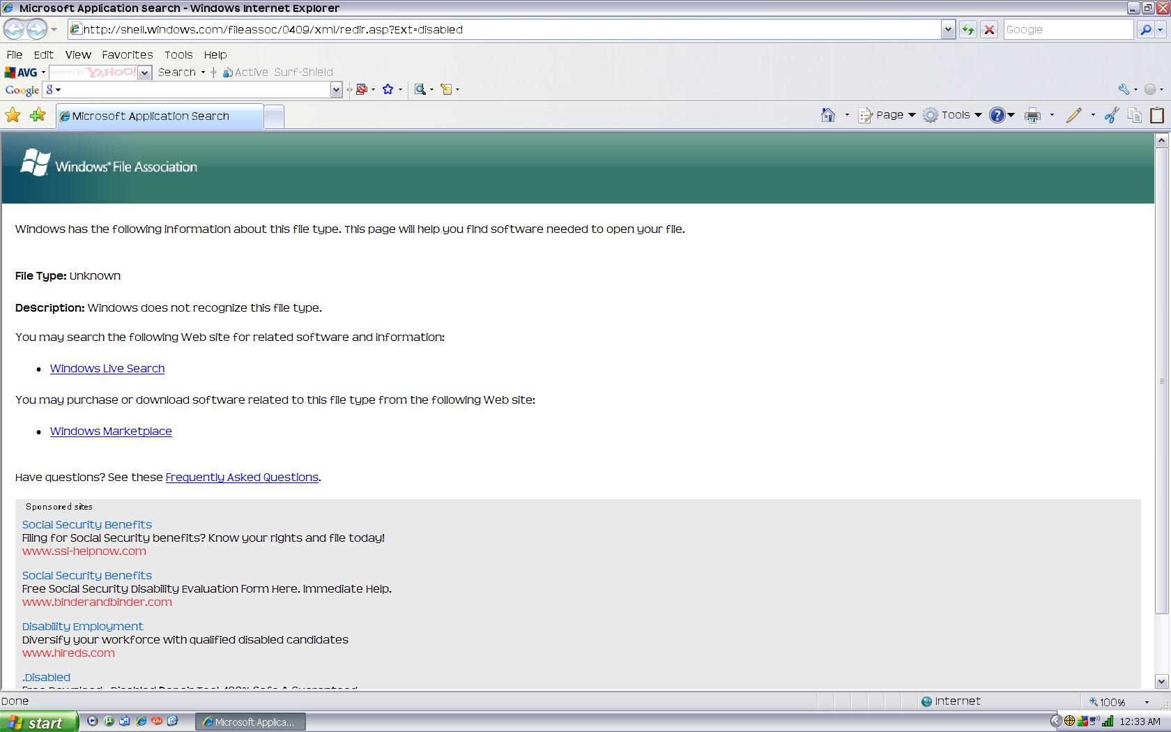1171x732 pixels.
Task: Click the Add to Favorites icon
Action: [38, 115]
